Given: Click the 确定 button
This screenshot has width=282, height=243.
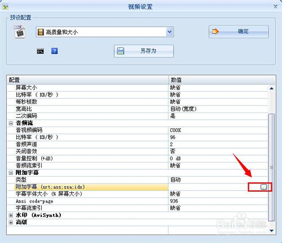Looking at the screenshot, I should [x=239, y=31].
